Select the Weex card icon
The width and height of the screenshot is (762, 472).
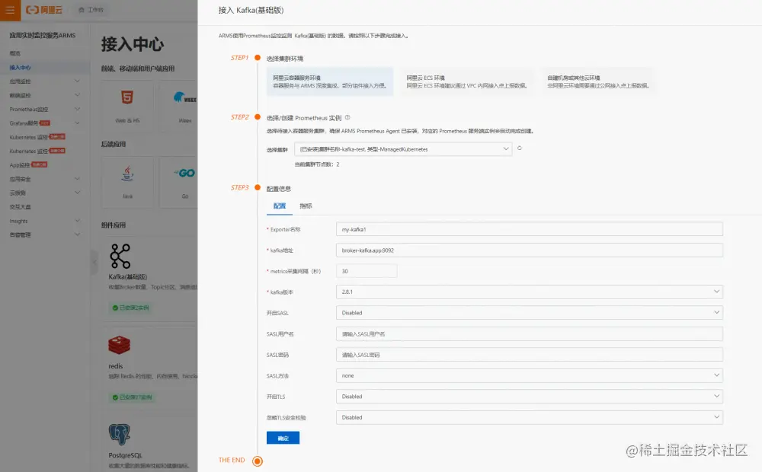click(x=184, y=97)
